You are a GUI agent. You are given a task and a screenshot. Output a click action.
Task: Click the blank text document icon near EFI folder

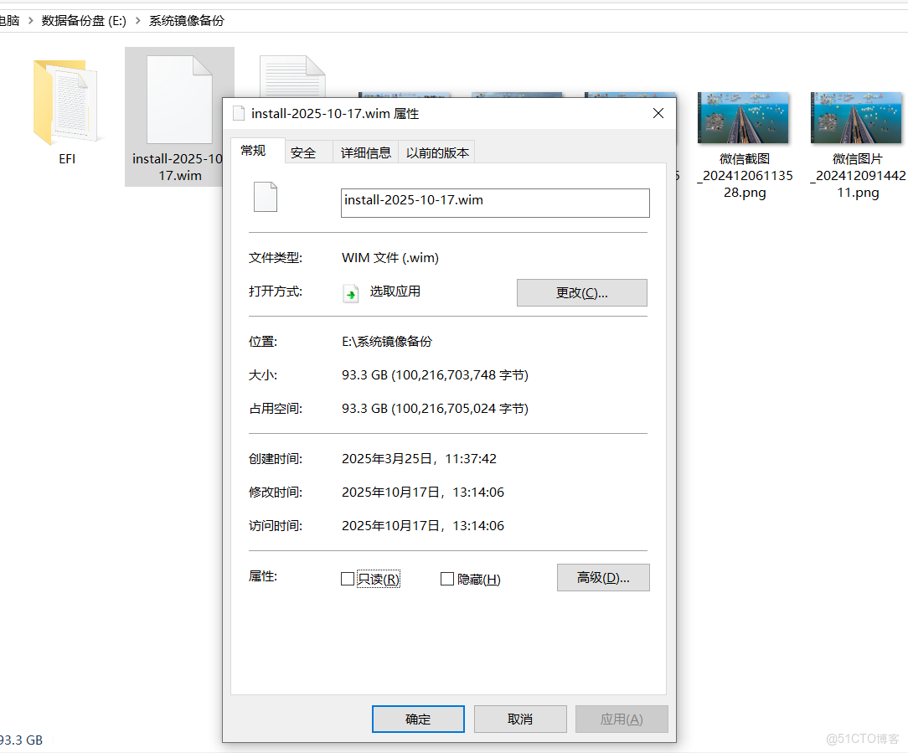pyautogui.click(x=291, y=80)
